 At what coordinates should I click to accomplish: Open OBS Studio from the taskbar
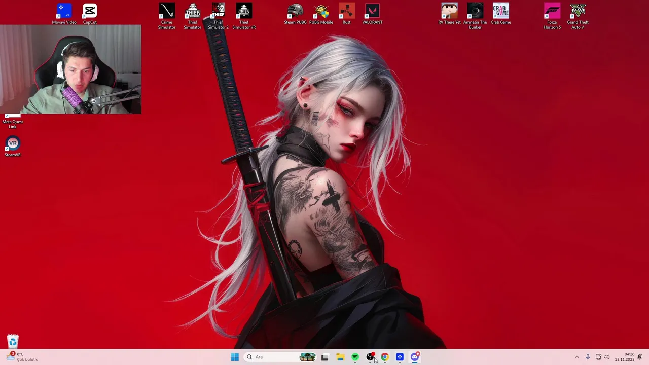[x=370, y=357]
